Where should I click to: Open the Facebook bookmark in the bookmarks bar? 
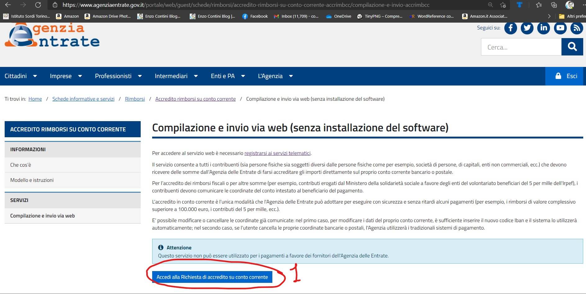255,16
